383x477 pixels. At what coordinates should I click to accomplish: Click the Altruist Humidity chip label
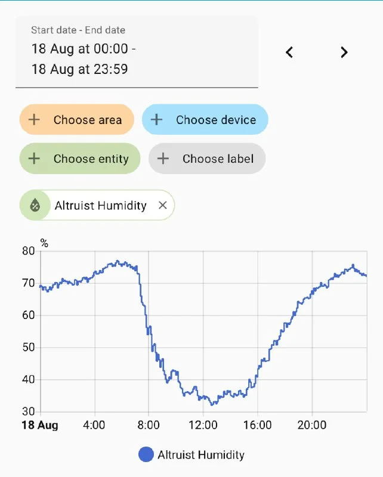(x=100, y=206)
